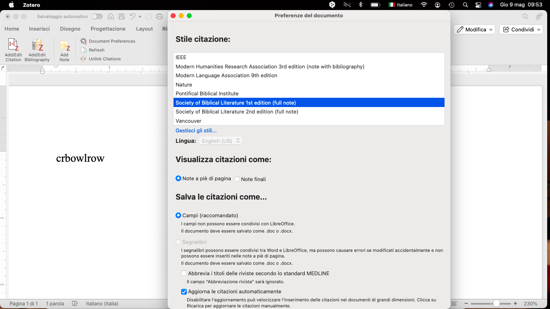Select IEEE citation style
The image size is (550, 309).
tap(309, 58)
